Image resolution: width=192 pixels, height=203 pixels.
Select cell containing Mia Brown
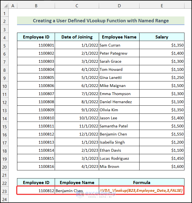coord(119,166)
